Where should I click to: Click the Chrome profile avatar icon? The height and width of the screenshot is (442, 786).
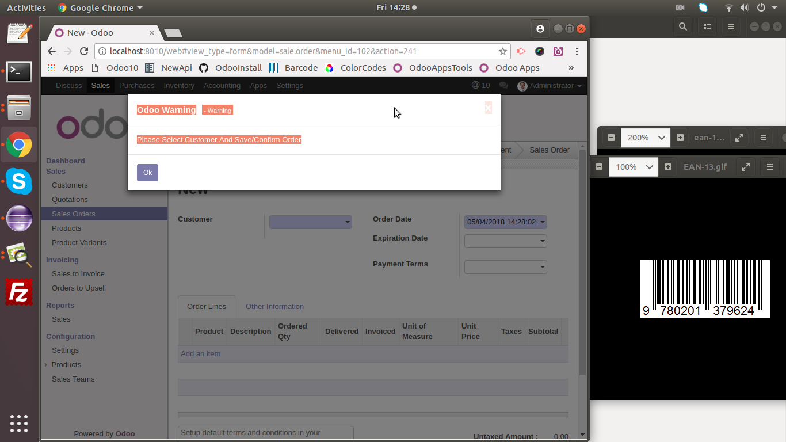click(540, 29)
